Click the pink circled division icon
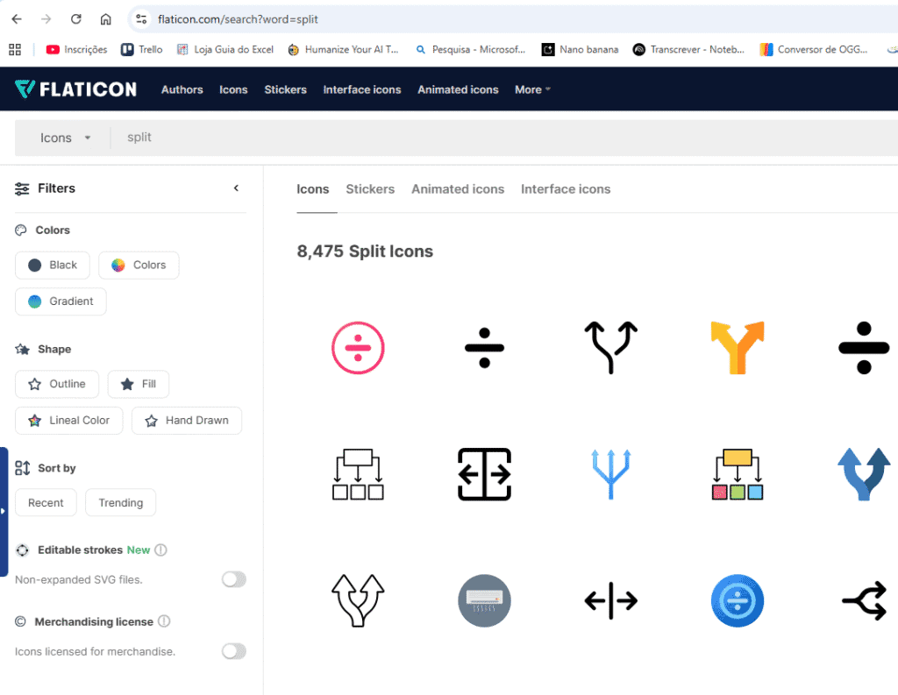 (358, 348)
